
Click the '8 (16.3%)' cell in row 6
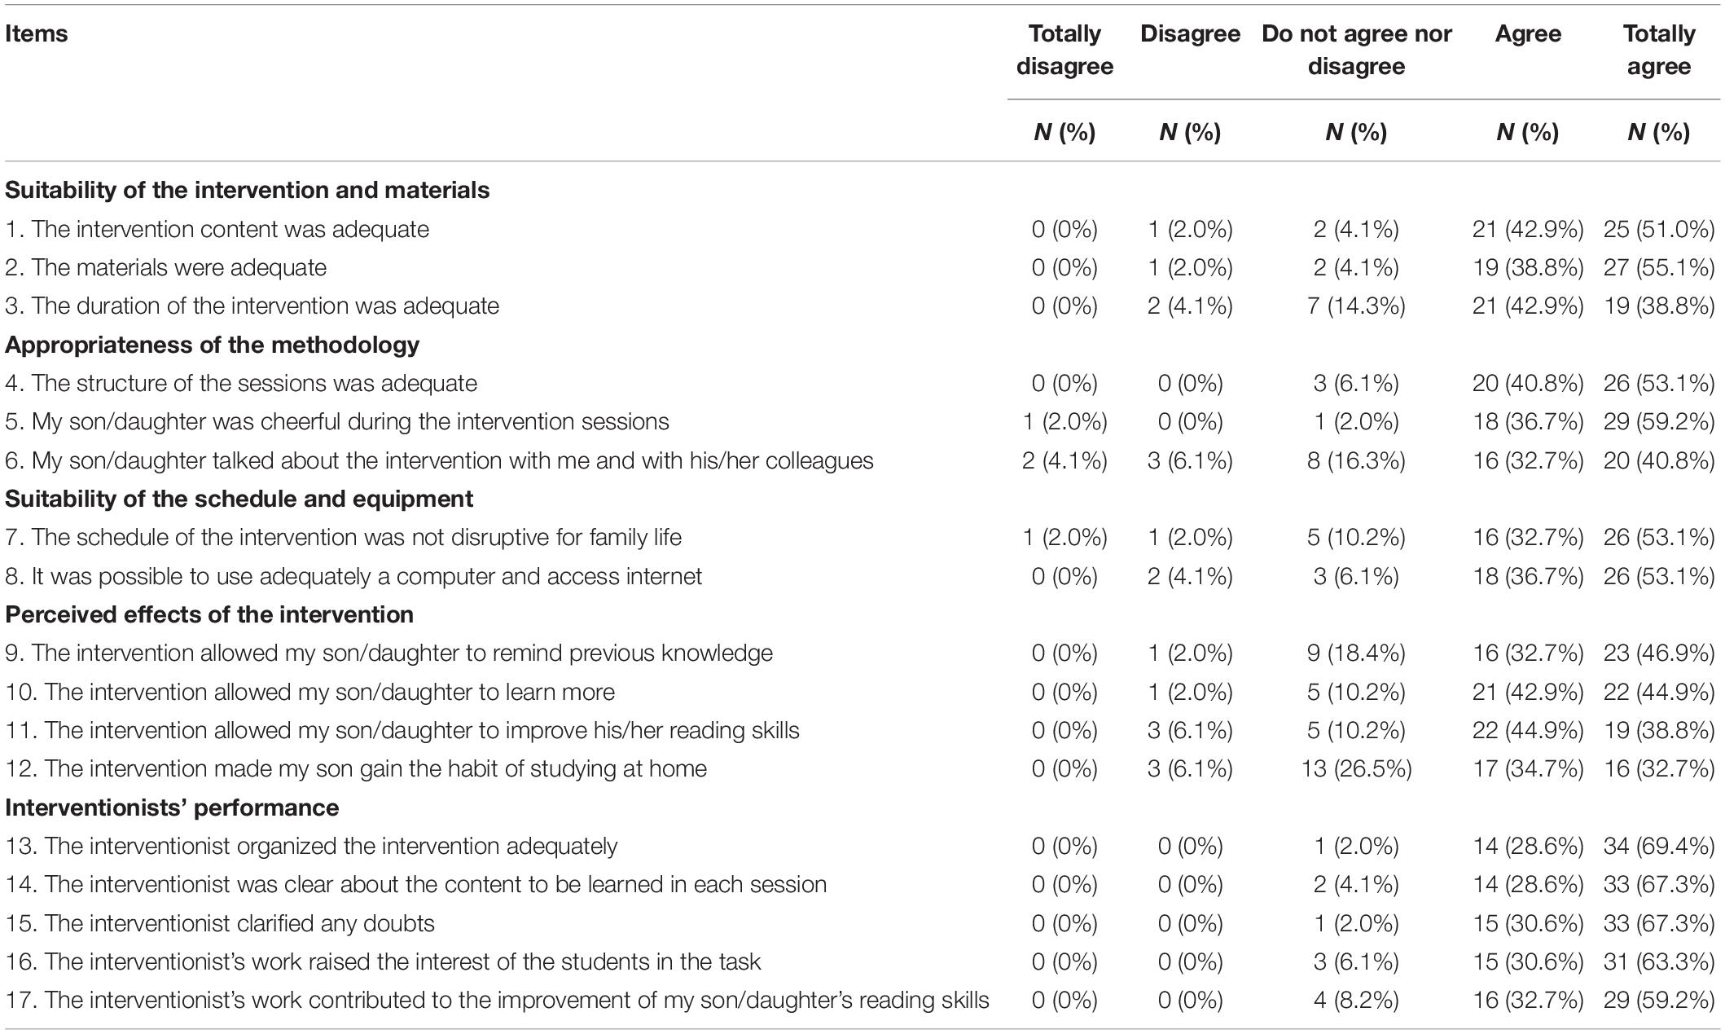click(x=1356, y=461)
